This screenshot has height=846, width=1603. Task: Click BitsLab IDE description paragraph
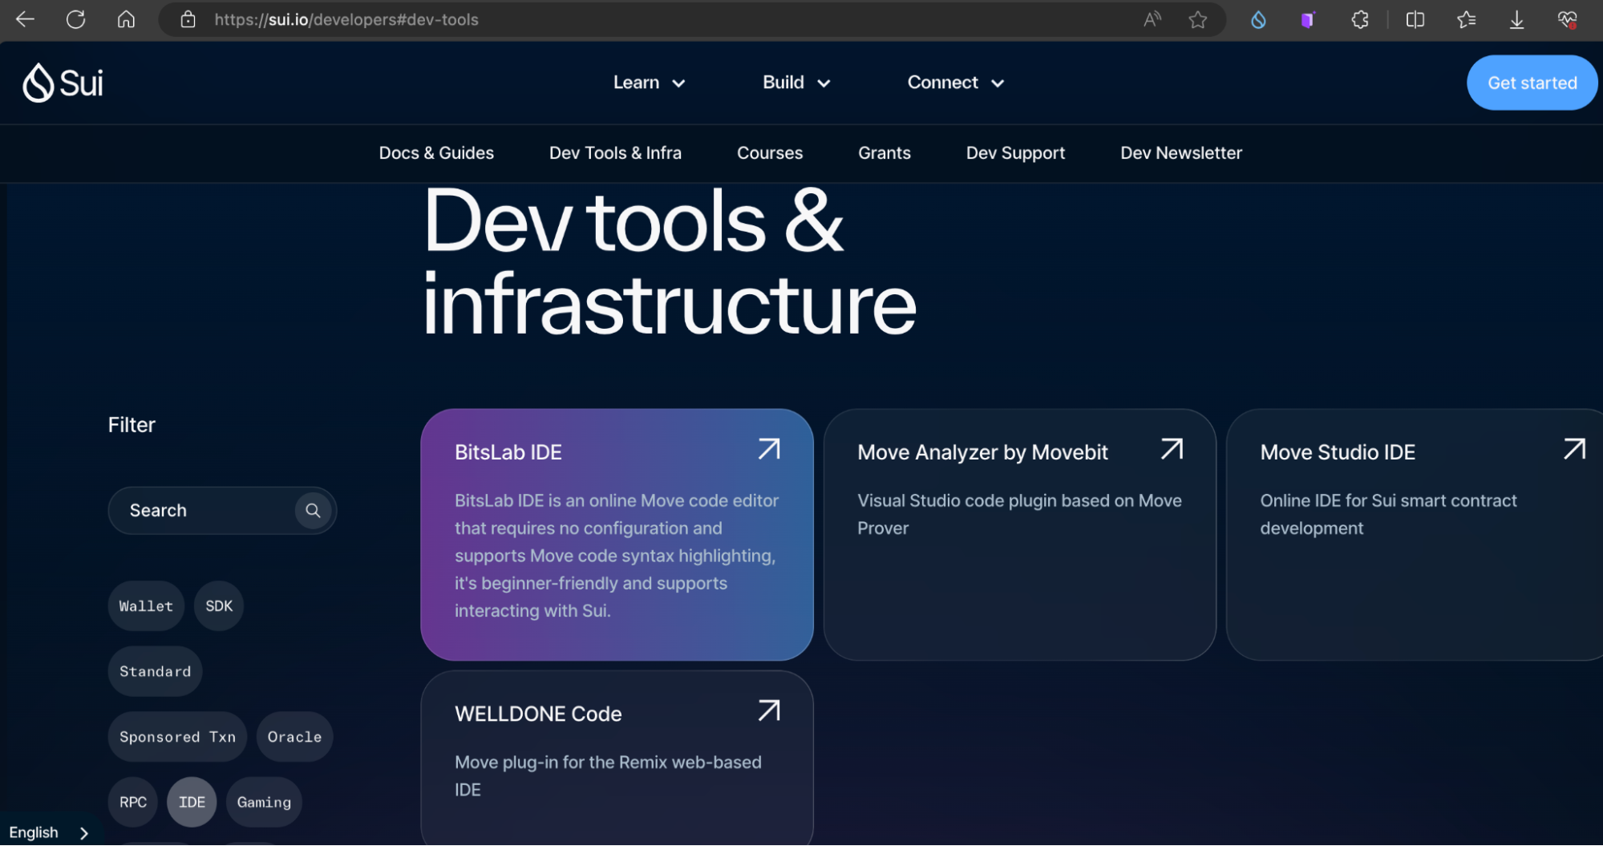pyautogui.click(x=617, y=556)
